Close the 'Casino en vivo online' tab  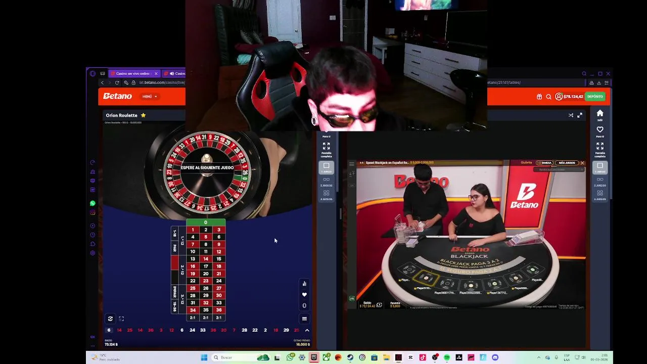point(156,74)
